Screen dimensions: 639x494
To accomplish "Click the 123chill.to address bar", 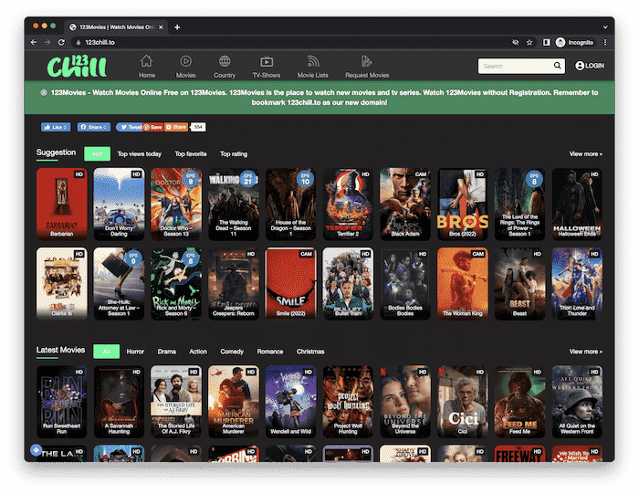I will [291, 42].
